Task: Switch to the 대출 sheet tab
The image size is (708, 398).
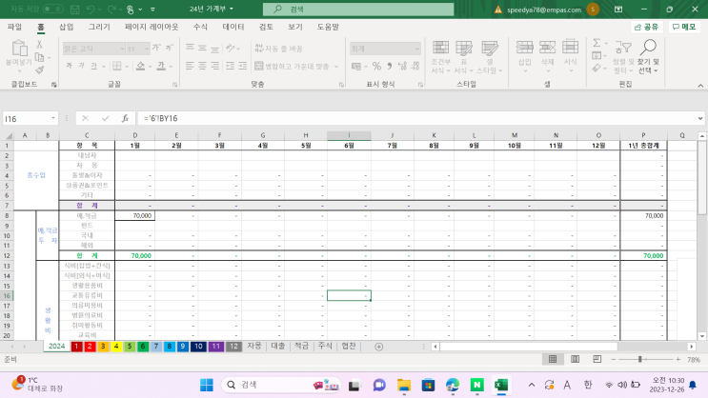Action: click(x=277, y=347)
